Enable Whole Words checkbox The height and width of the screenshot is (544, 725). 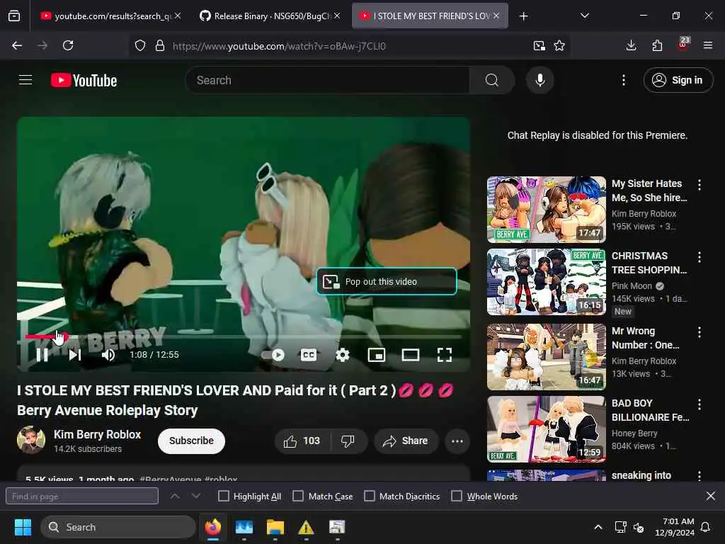tap(457, 497)
